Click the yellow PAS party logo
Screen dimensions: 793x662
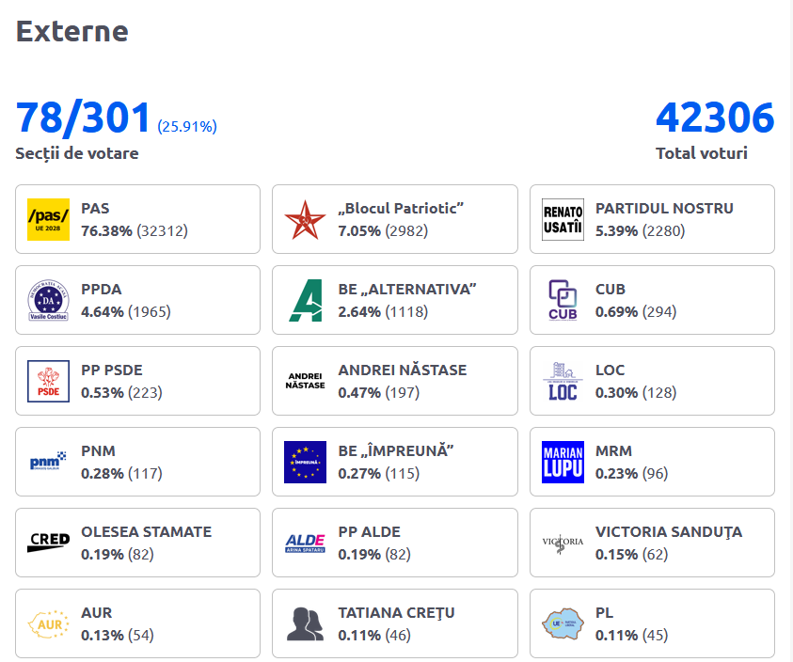pos(48,219)
